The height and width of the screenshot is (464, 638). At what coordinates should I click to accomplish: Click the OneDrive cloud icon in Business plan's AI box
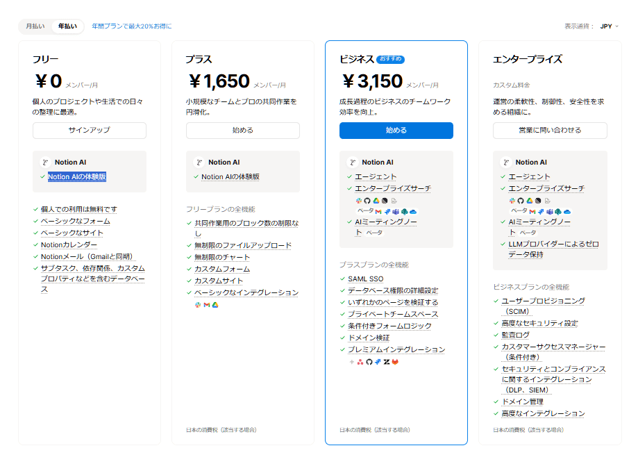pos(413,211)
